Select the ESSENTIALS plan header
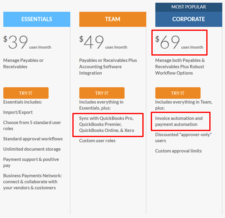The width and height of the screenshot is (225, 218). pyautogui.click(x=37, y=19)
